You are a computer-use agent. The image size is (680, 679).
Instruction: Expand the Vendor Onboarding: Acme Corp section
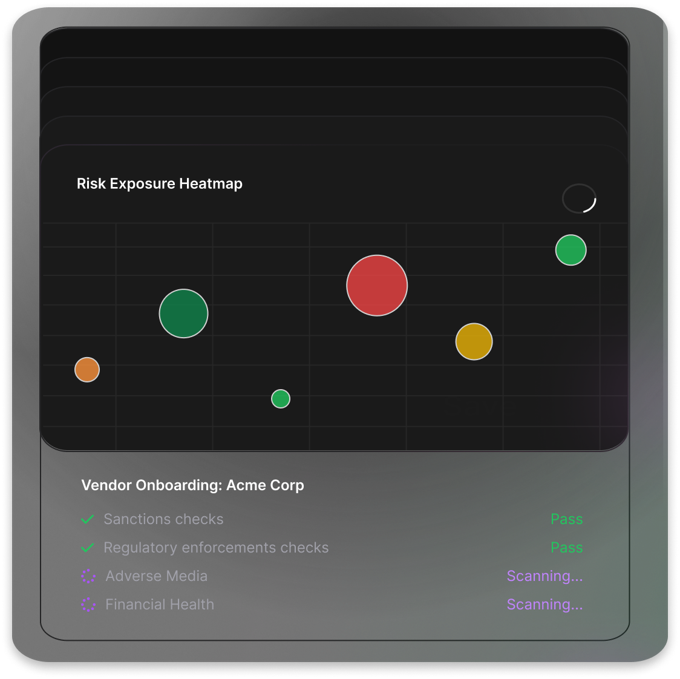tap(192, 485)
